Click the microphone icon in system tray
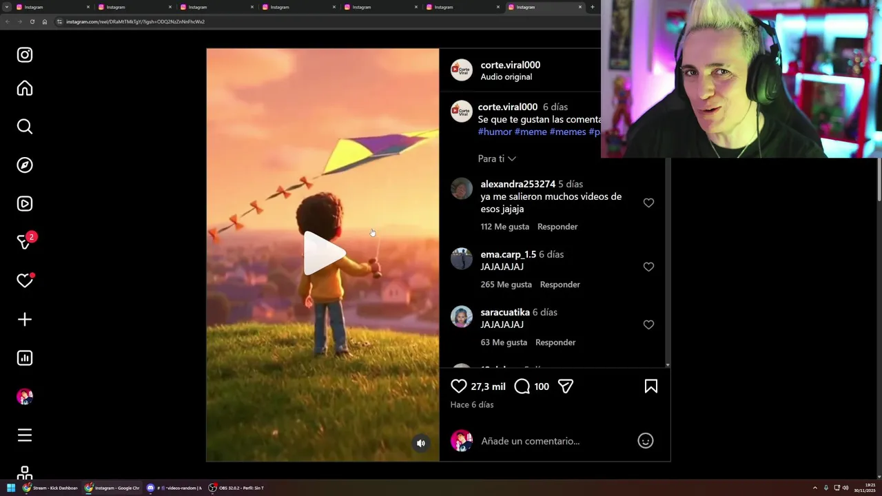Viewport: 882px width, 496px height. click(825, 488)
